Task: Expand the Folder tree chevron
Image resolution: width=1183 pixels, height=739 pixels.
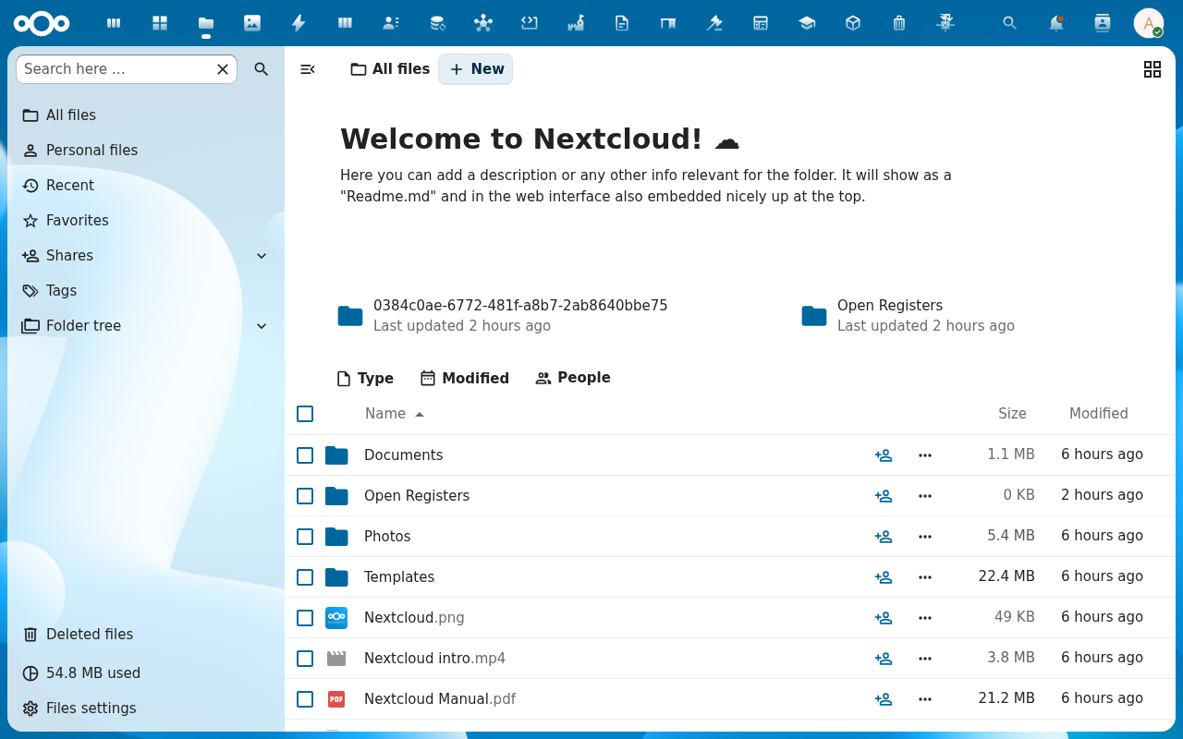Action: tap(262, 326)
